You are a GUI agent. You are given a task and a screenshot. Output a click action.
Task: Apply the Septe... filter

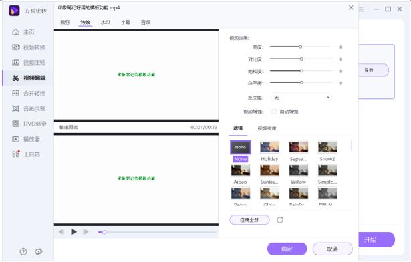click(299, 148)
